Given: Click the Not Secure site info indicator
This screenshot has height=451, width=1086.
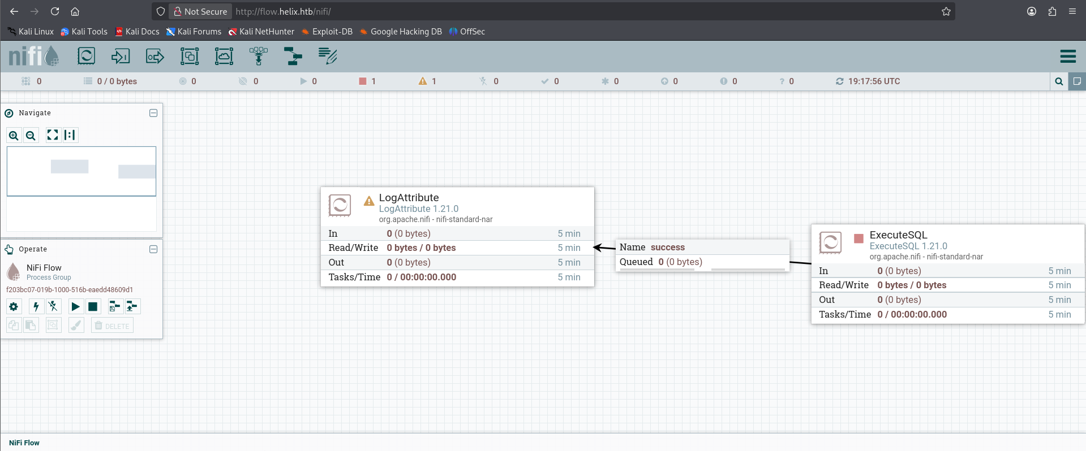Looking at the screenshot, I should 200,11.
